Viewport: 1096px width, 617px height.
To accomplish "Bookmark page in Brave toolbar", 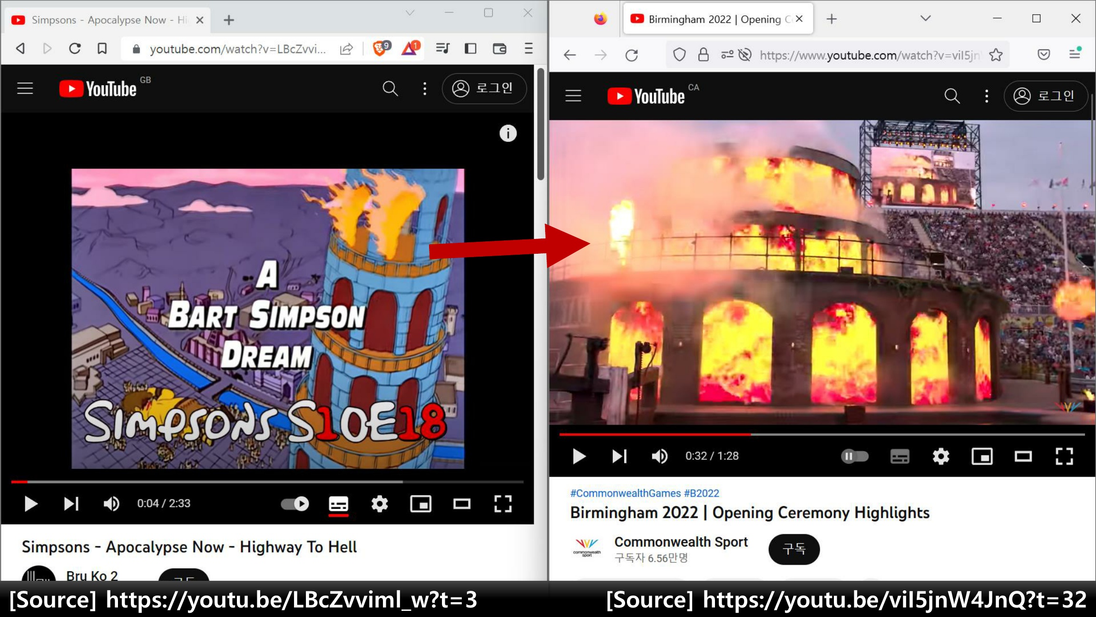I will [x=102, y=48].
